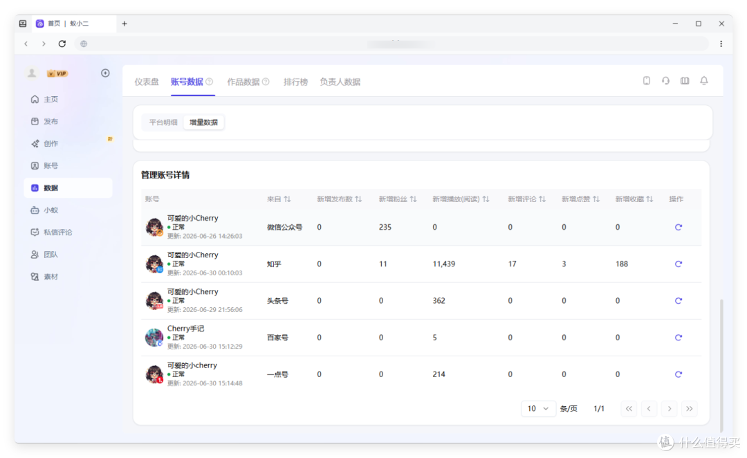Switch to the 账号数据 tab
Screen dimensions: 747x458
[x=187, y=82]
